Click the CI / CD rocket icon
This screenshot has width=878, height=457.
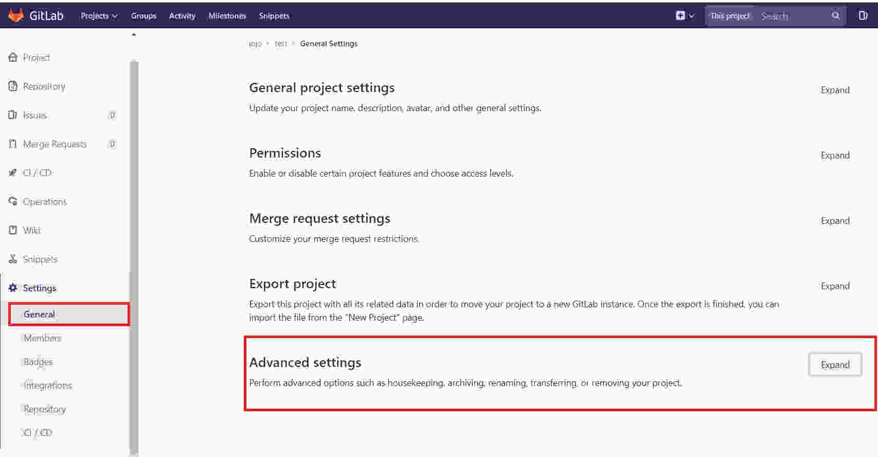click(13, 172)
